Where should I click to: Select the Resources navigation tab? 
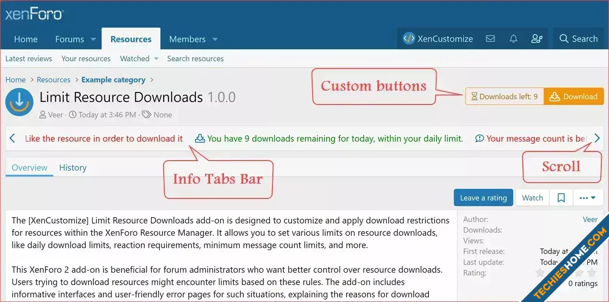tap(131, 39)
